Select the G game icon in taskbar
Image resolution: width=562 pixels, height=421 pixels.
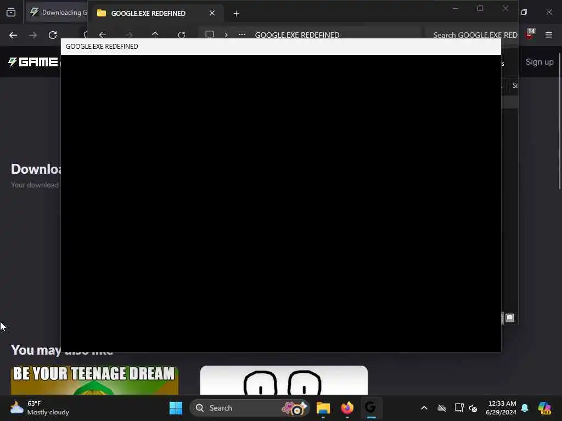click(x=370, y=407)
